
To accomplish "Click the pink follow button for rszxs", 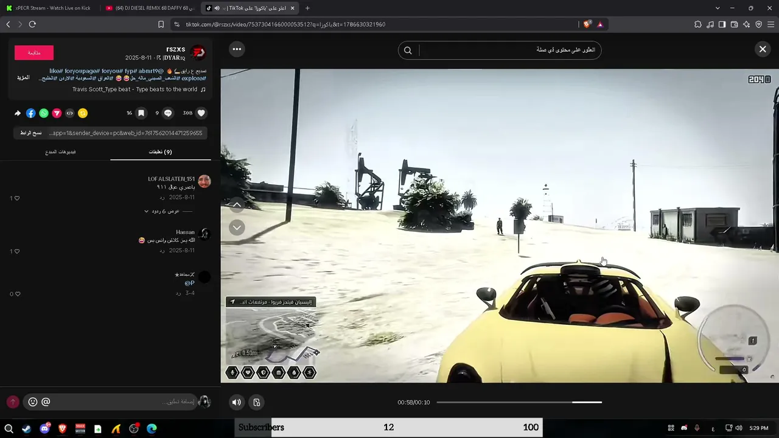I will pyautogui.click(x=34, y=53).
